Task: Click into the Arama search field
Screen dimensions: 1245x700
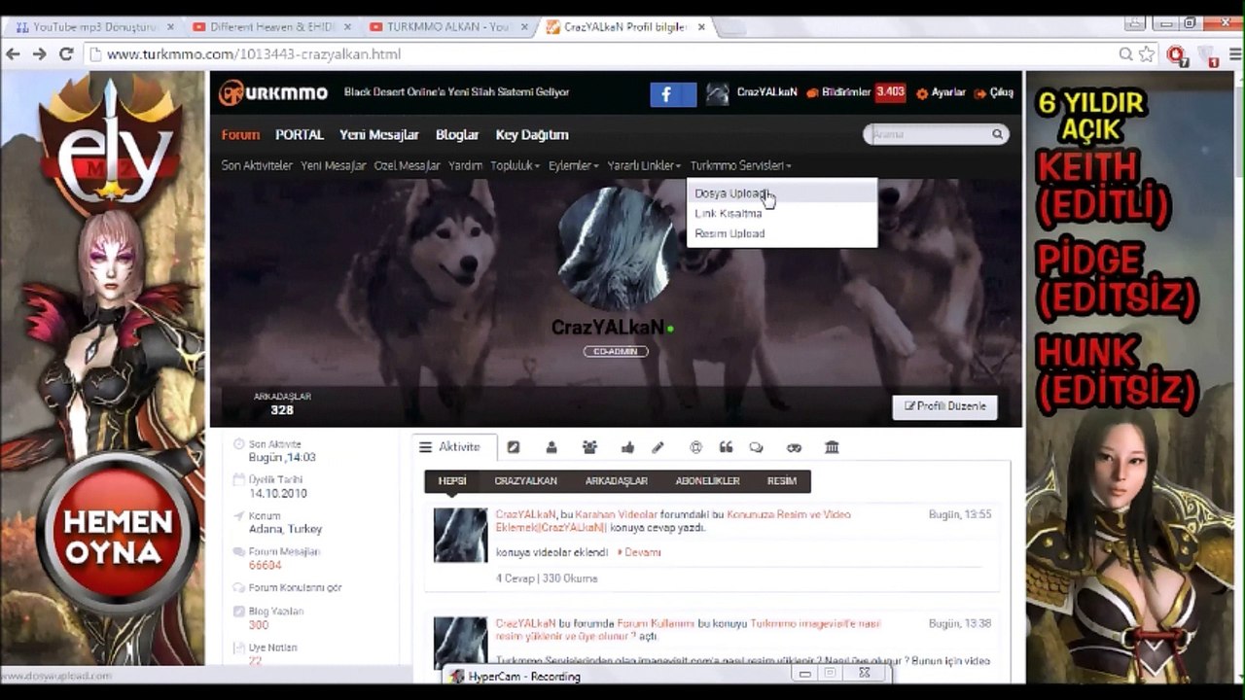Action: pos(929,135)
